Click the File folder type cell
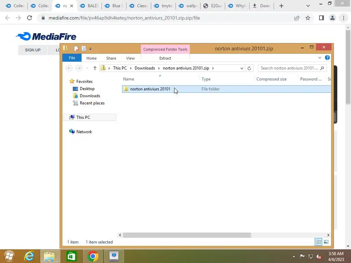 (x=210, y=89)
